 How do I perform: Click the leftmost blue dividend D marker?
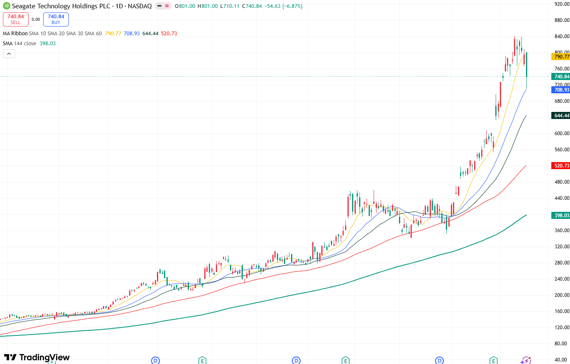(x=155, y=360)
